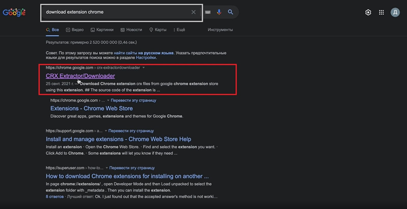The width and height of the screenshot is (407, 209).
Task: Expand arrow next to crx-extractordownloader URL
Action: point(144,68)
